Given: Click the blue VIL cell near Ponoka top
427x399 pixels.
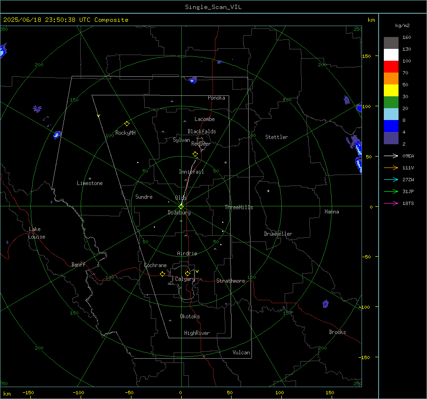Looking at the screenshot, I should (193, 80).
